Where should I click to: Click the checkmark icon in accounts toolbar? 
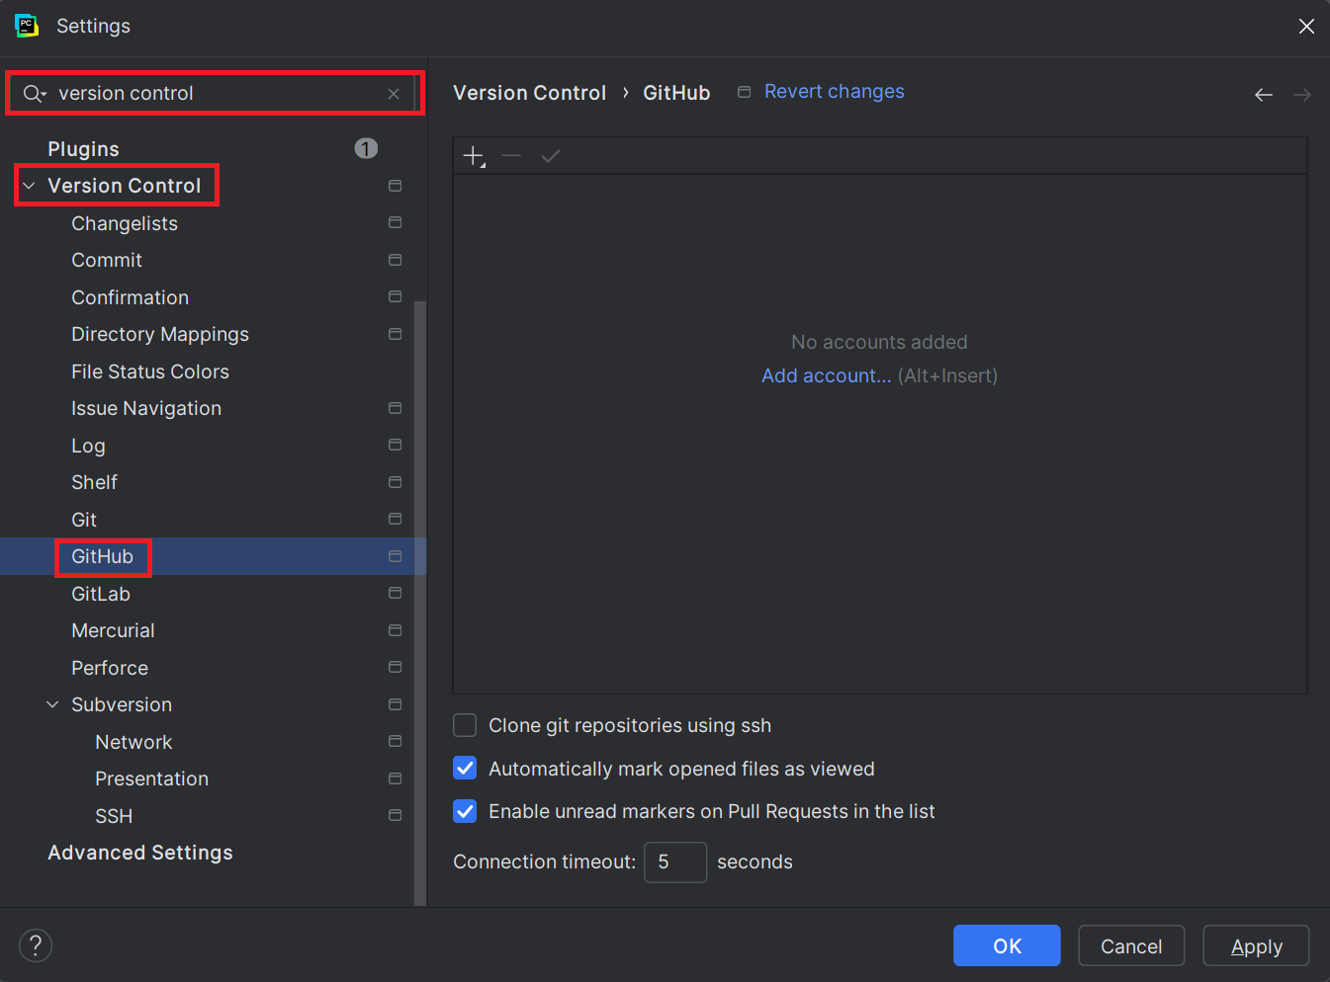click(x=551, y=155)
